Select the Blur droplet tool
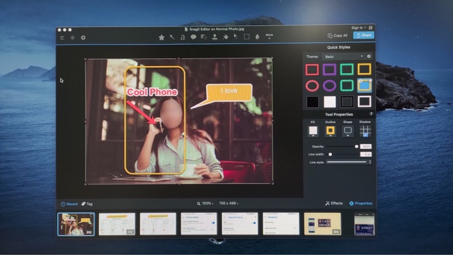 click(258, 37)
